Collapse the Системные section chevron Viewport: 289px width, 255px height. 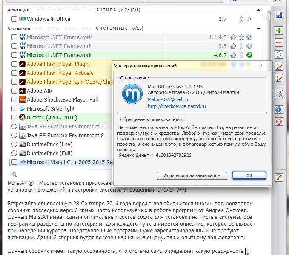[x=258, y=28]
